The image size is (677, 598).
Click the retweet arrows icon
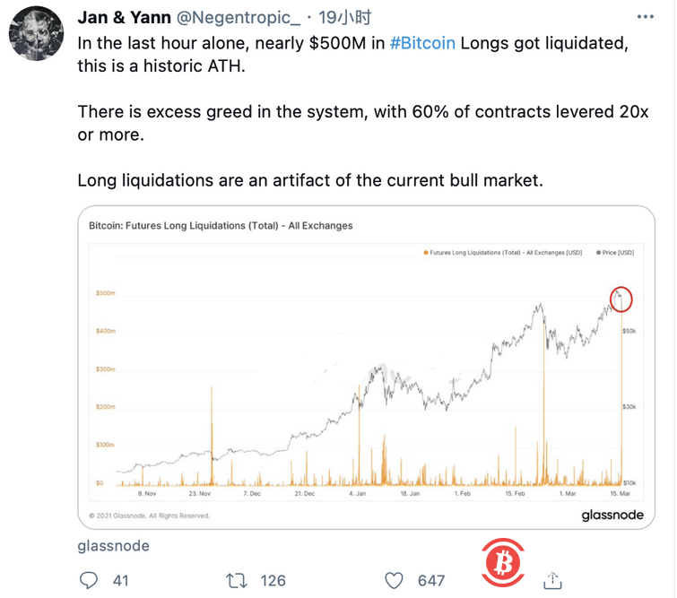(x=239, y=580)
